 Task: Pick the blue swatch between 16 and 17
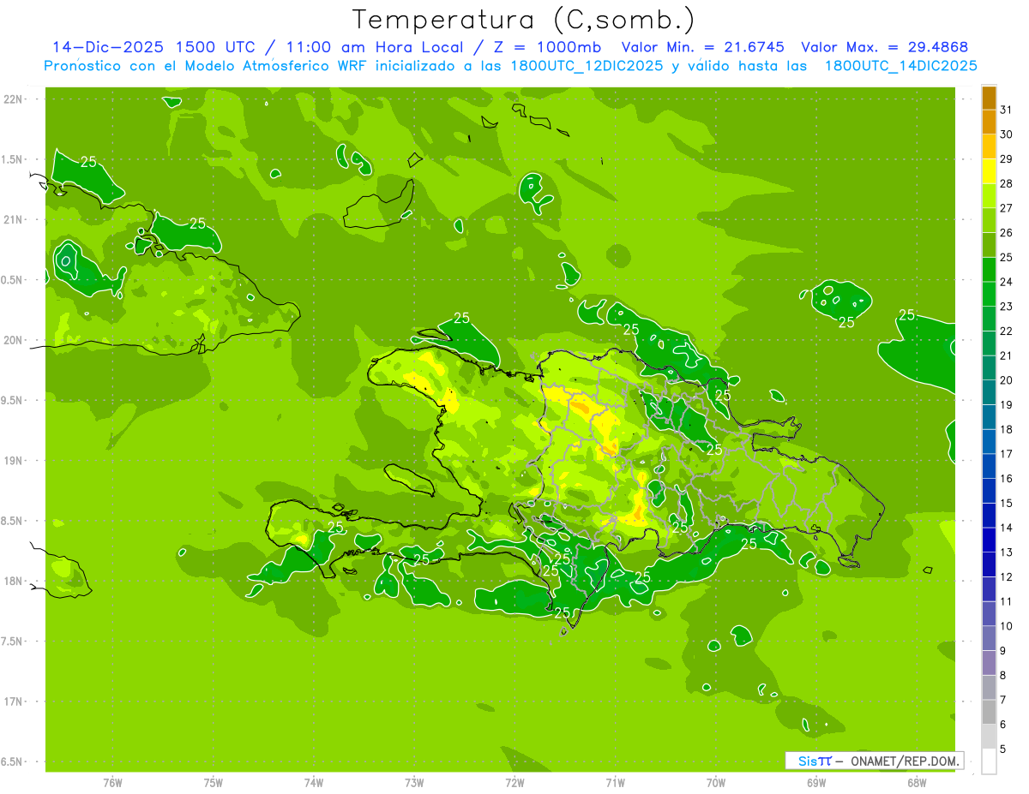[x=989, y=466]
